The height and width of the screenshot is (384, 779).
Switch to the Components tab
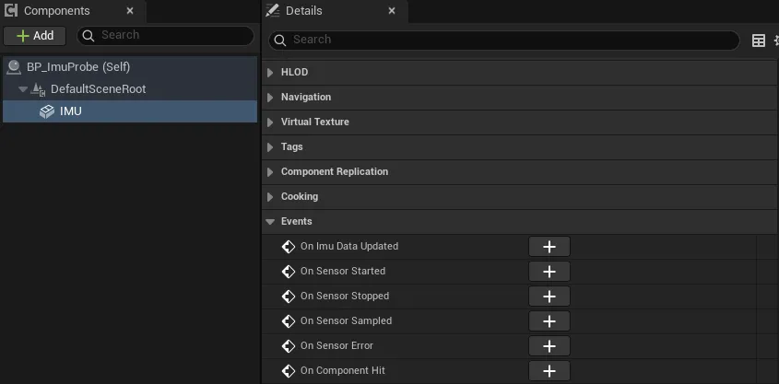click(x=74, y=11)
